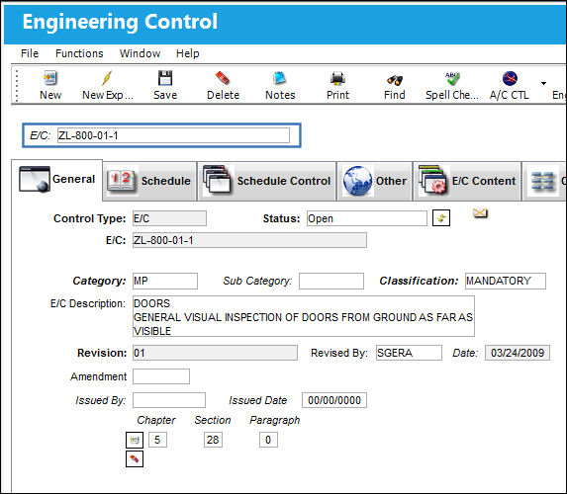Screen dimensions: 567x494
Task: Click the Sub Category input field
Action: point(331,281)
